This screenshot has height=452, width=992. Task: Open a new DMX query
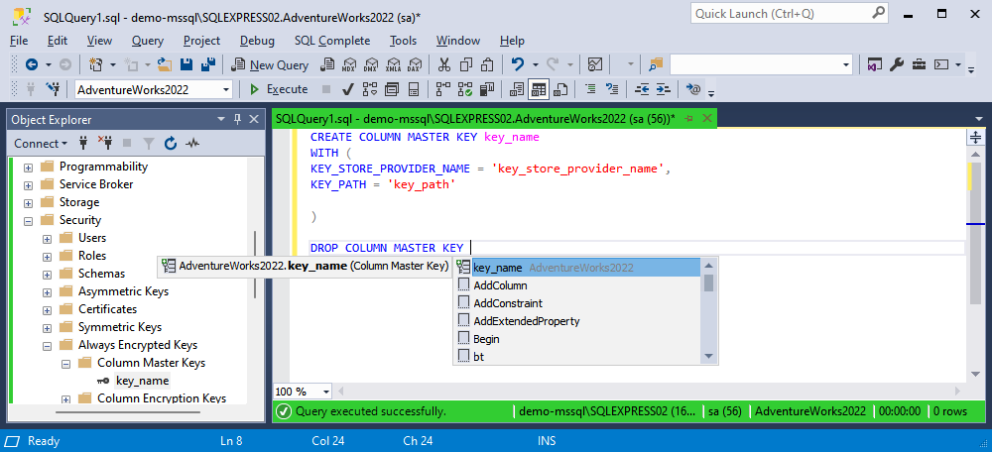click(x=372, y=64)
